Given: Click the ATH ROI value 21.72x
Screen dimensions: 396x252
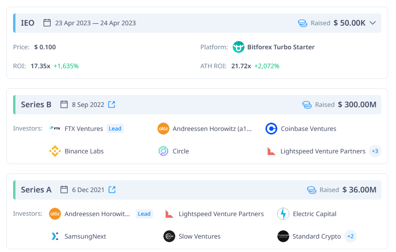Looking at the screenshot, I should pyautogui.click(x=241, y=66).
